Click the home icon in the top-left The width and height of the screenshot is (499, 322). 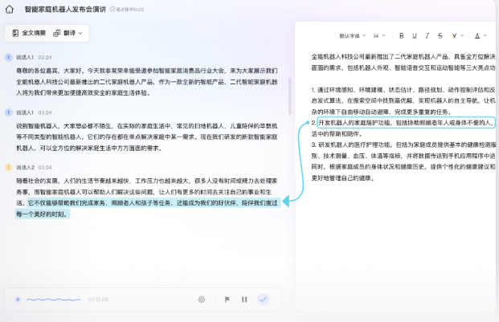[10, 9]
